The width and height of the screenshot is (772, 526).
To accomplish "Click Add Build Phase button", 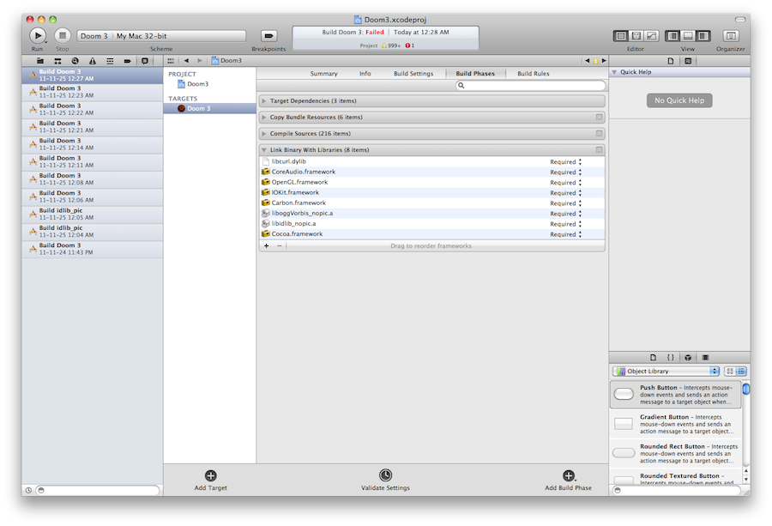I will (x=568, y=480).
